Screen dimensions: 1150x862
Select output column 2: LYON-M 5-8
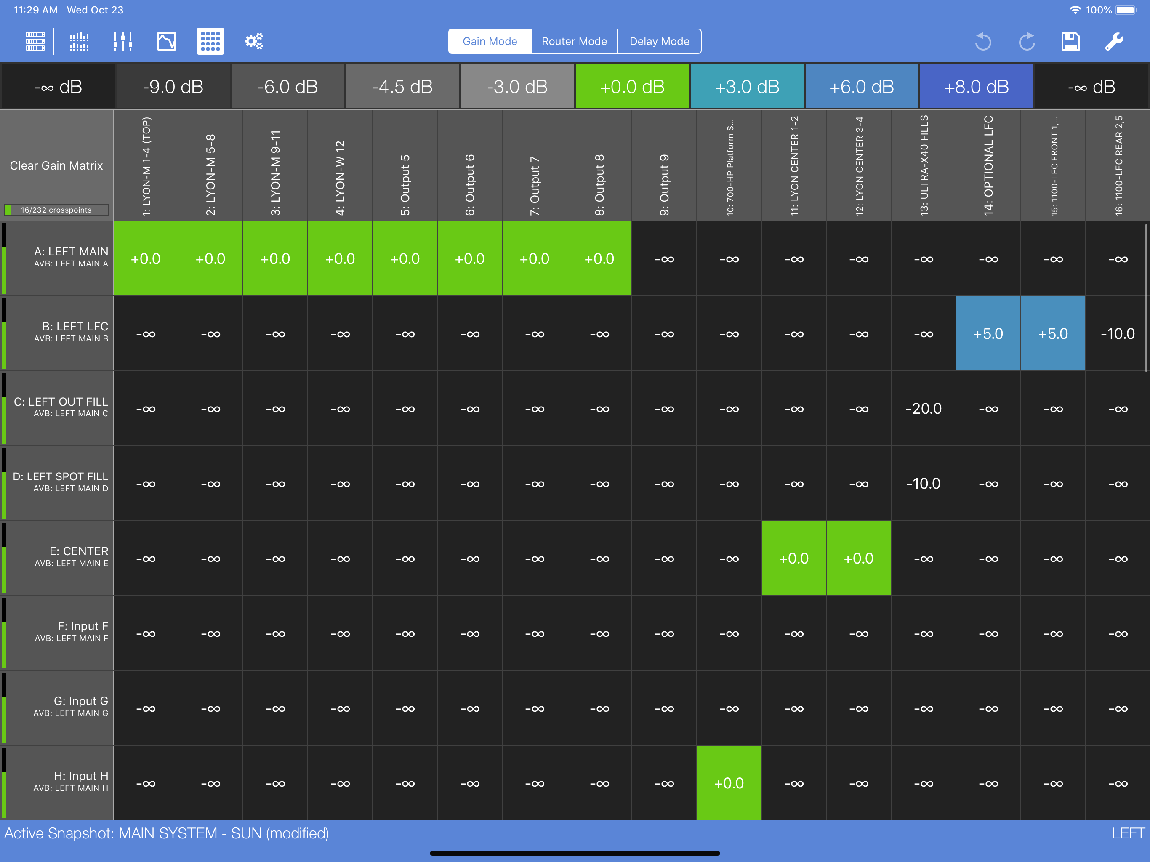(x=210, y=165)
